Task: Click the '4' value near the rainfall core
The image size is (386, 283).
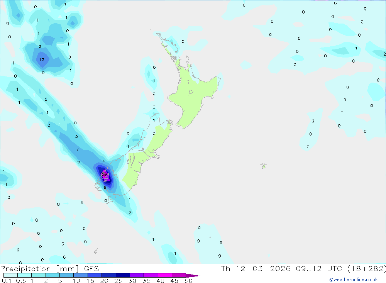Action: tap(103, 161)
